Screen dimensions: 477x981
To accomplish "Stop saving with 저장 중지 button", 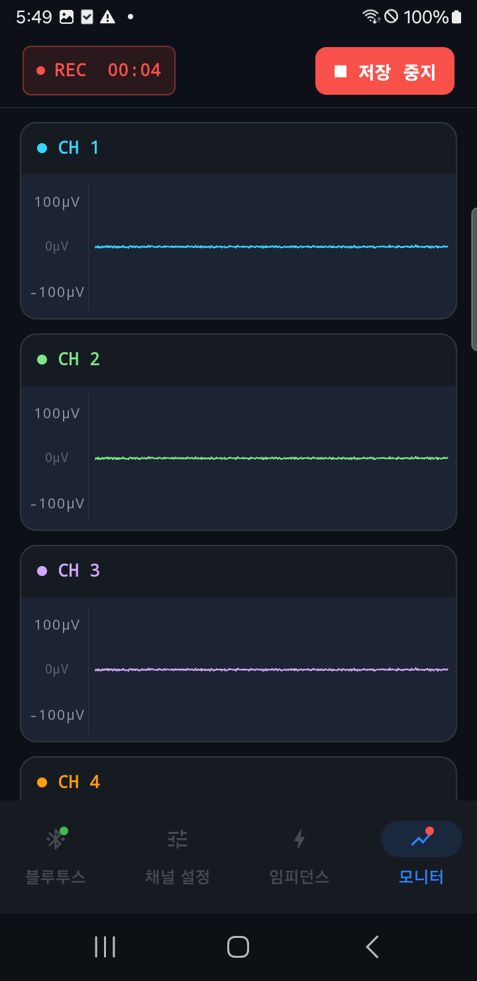I will coord(385,71).
